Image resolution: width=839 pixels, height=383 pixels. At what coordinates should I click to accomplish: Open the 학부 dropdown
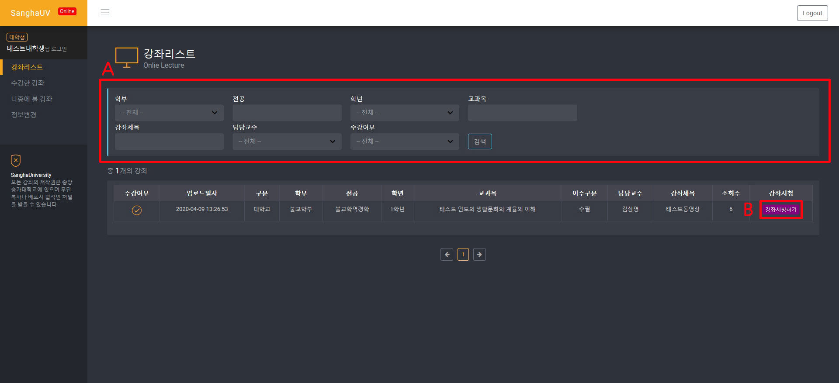169,113
